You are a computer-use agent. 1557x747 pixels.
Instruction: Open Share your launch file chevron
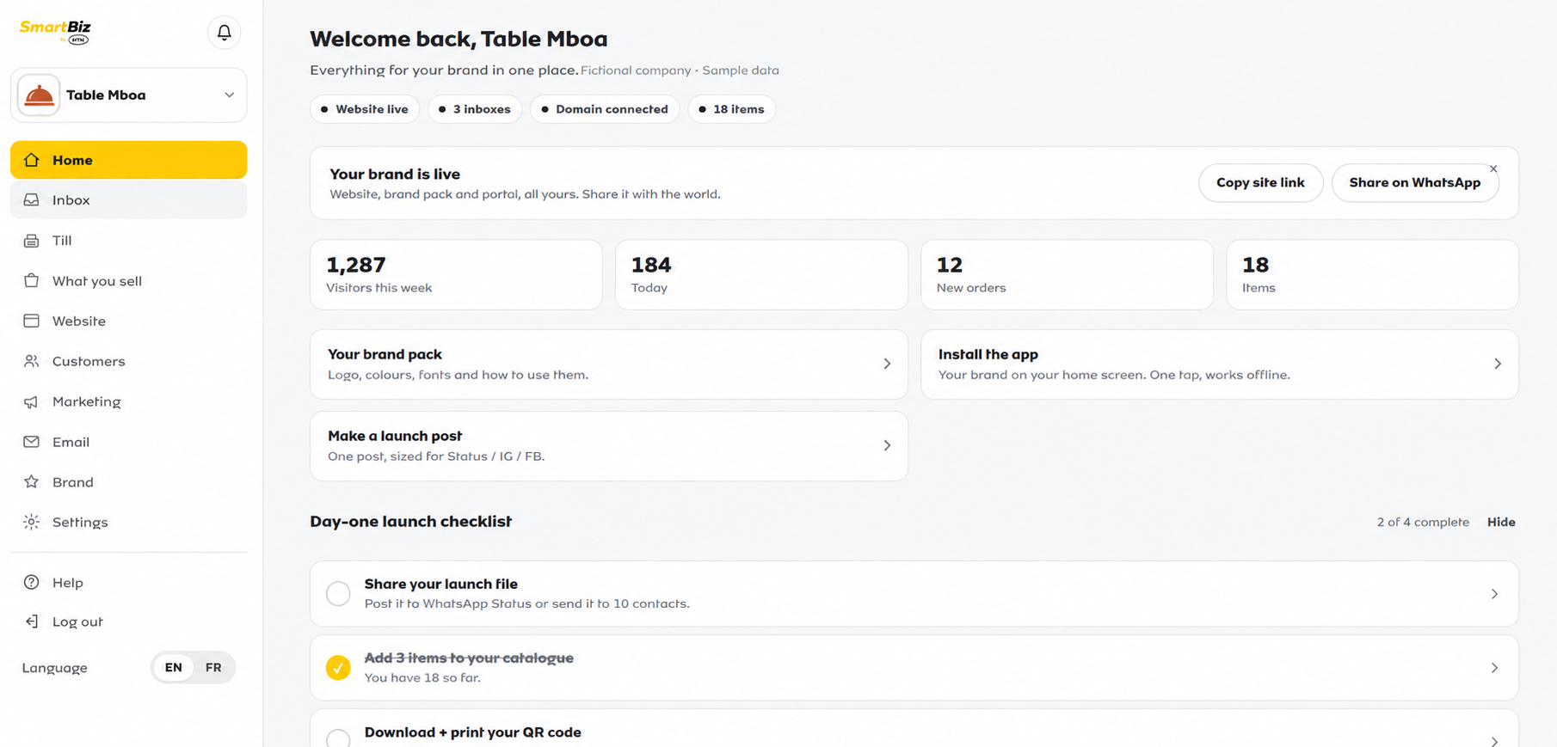1494,594
